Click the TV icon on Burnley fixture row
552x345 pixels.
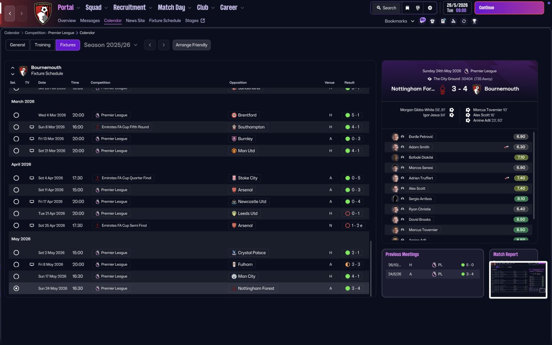coord(31,139)
